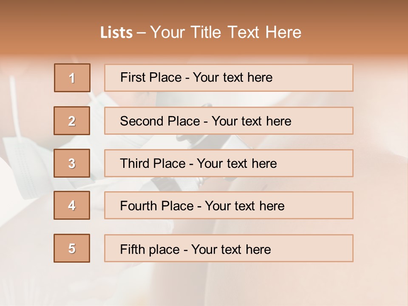Viewport: 408px width, 306px height.
Task: Select the number 5 box
Action: (x=72, y=248)
